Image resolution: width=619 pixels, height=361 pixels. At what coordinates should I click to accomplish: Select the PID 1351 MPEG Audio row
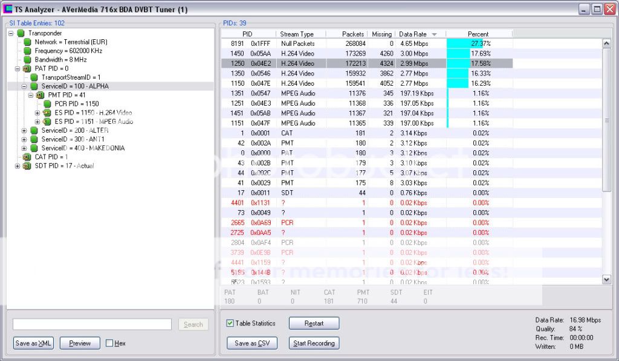tap(367, 94)
